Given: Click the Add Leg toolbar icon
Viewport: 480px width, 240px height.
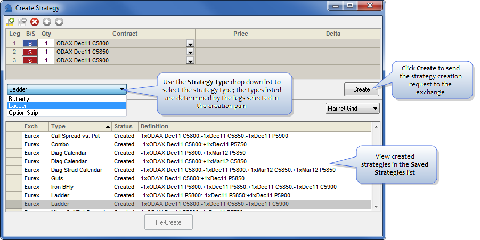Looking at the screenshot, I should pyautogui.click(x=10, y=22).
